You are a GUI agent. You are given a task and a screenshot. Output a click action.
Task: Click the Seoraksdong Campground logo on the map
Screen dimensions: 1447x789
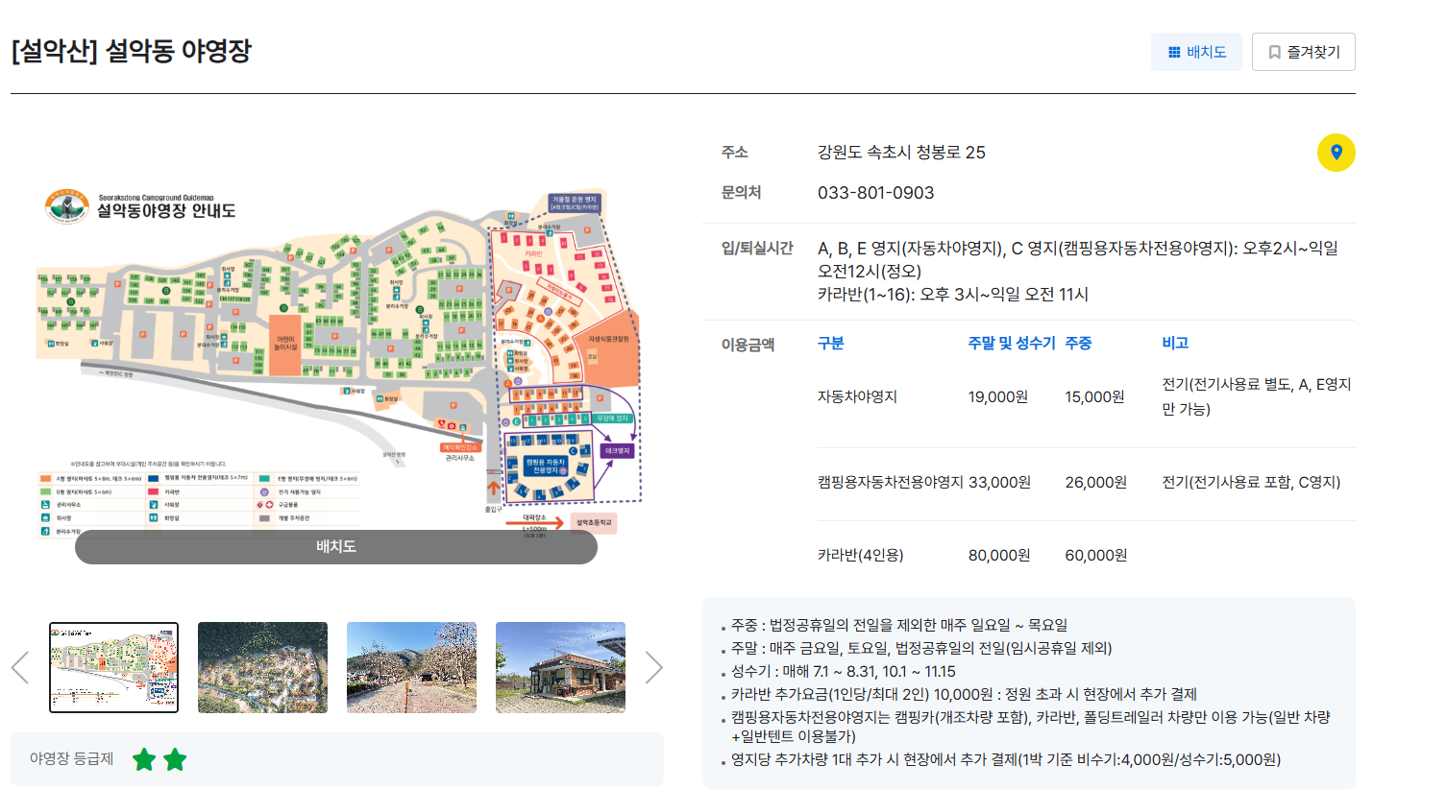(x=65, y=205)
